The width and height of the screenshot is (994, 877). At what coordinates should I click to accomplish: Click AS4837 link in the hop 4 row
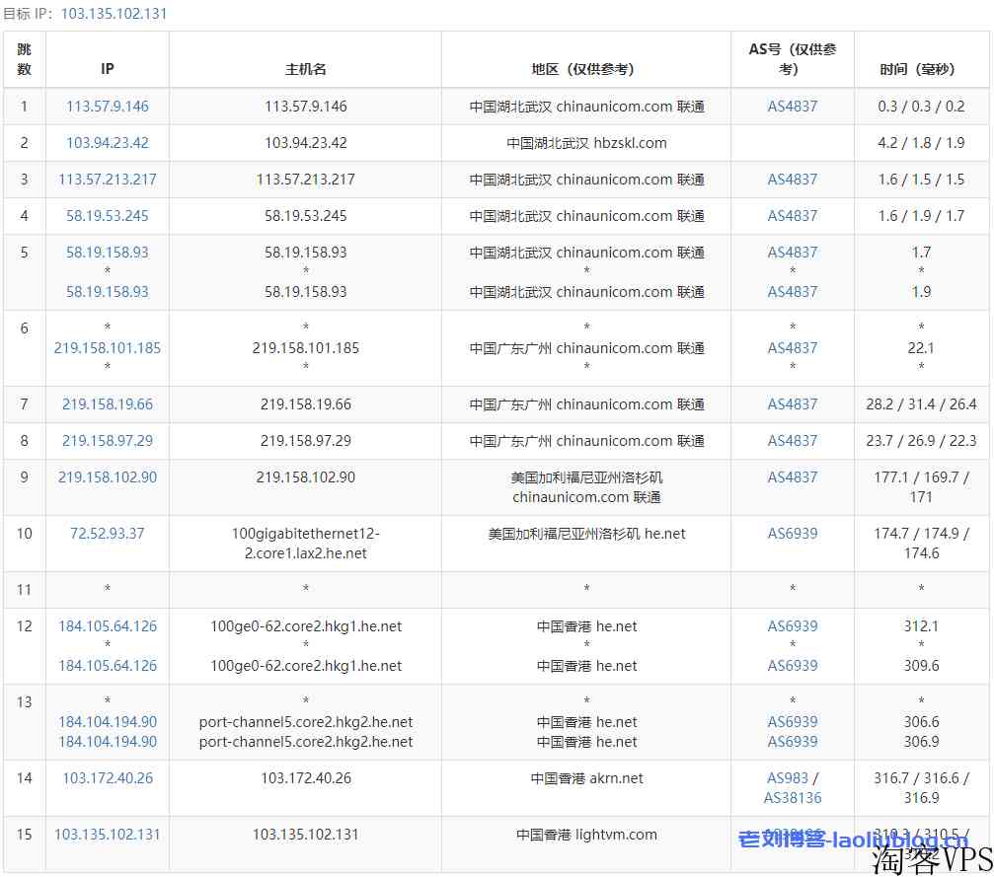[x=793, y=216]
